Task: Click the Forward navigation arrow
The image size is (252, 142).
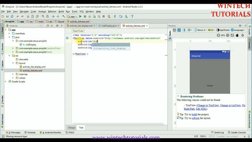Action: 58,17
